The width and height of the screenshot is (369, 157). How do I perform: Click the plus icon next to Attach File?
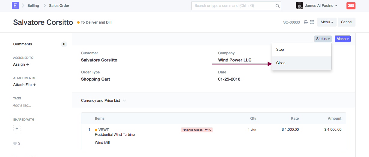coord(35,85)
